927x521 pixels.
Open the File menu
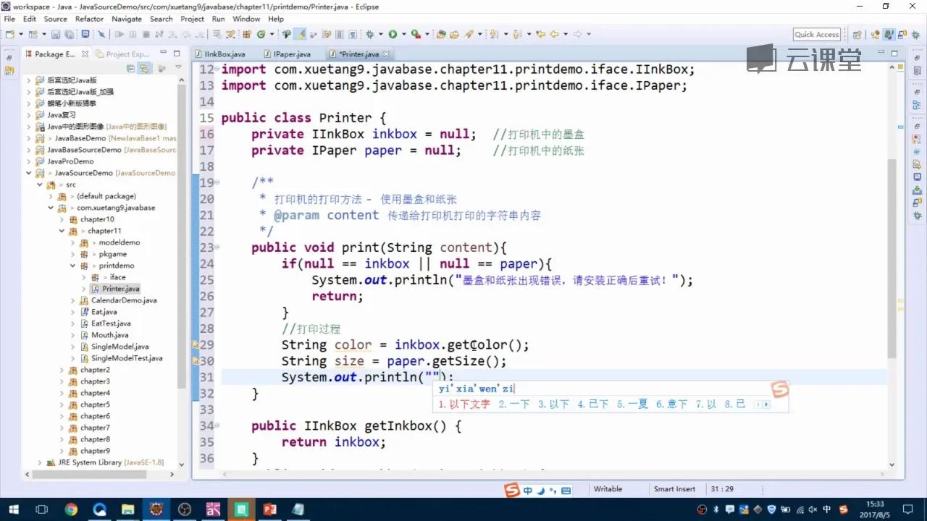9,19
